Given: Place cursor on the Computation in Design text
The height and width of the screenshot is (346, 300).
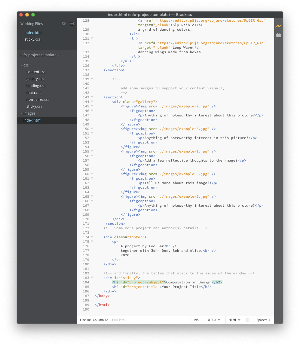Looking at the screenshot, I should [189, 282].
